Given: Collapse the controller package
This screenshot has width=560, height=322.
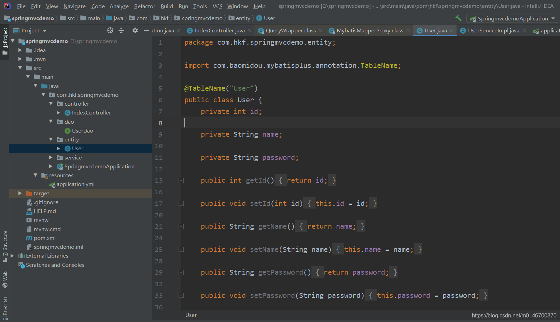Looking at the screenshot, I should point(51,104).
